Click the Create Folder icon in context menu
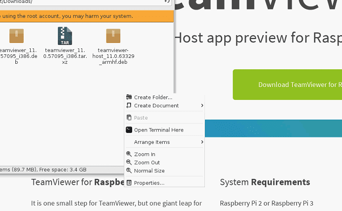This screenshot has width=342, height=211. 129,97
